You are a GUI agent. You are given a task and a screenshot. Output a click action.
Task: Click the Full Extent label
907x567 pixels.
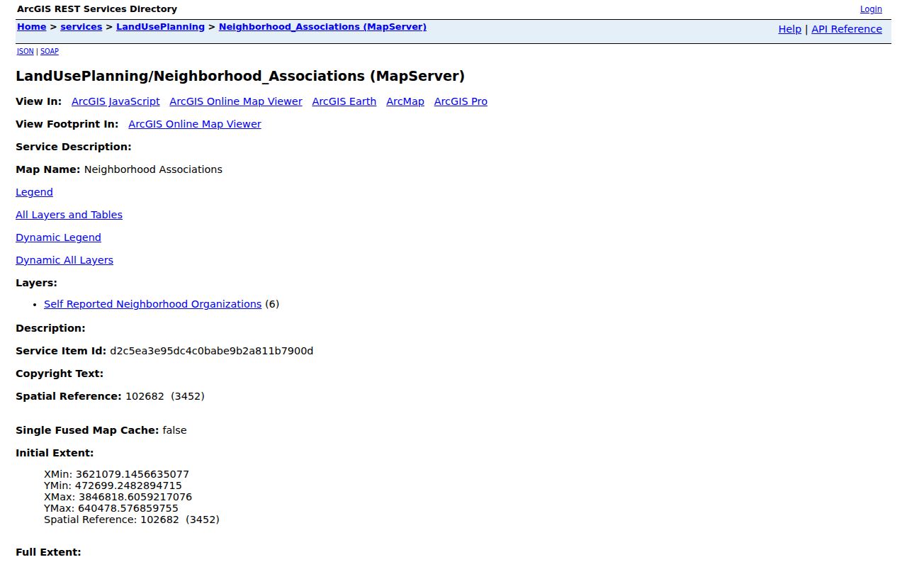(x=48, y=552)
